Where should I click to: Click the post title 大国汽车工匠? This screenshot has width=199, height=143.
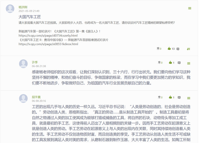pyautogui.click(x=30, y=17)
